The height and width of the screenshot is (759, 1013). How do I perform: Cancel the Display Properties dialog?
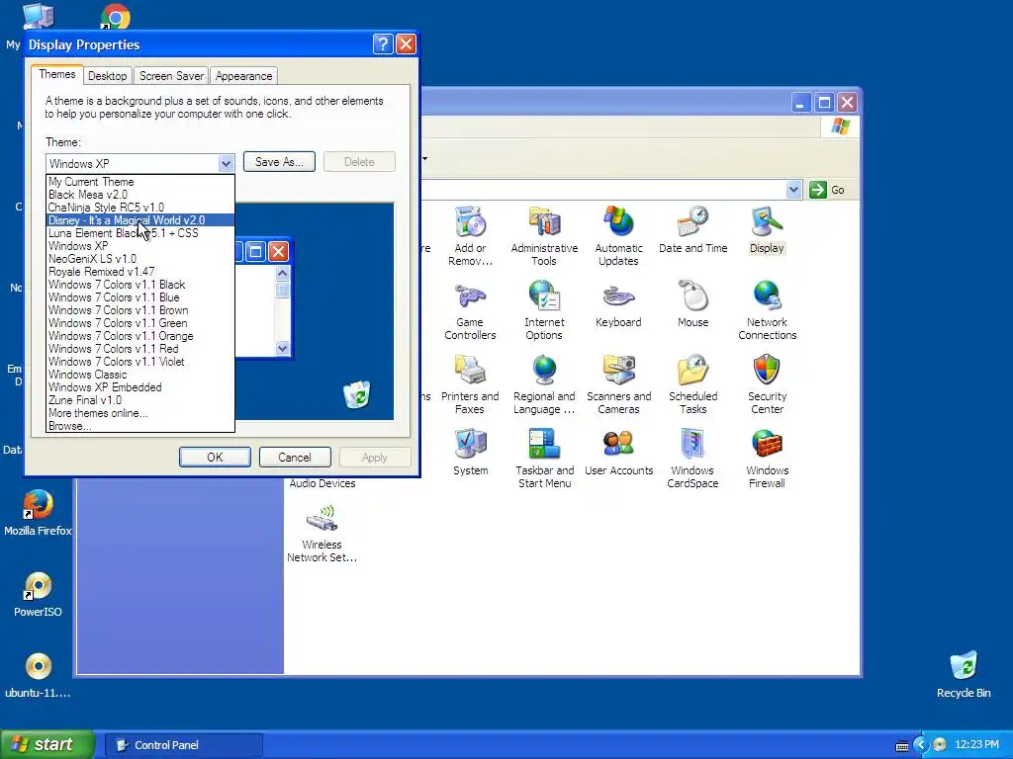(295, 457)
